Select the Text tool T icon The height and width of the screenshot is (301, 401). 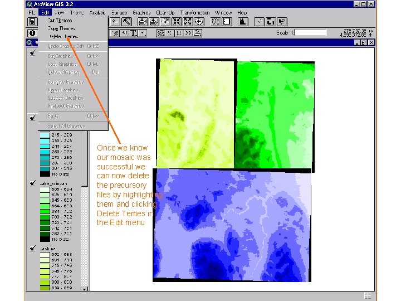point(134,33)
